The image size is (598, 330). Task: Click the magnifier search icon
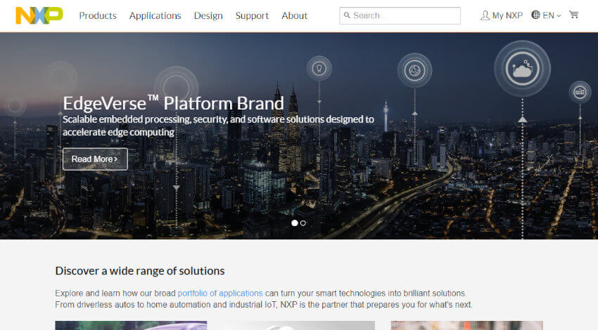(347, 15)
